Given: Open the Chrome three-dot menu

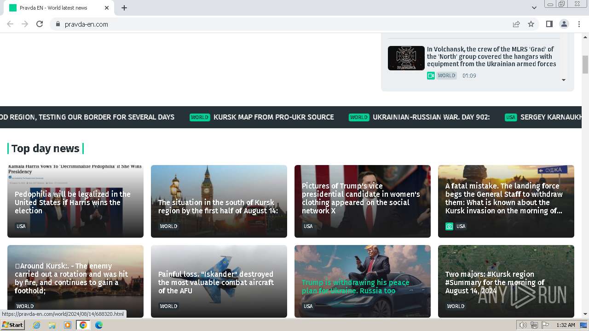Looking at the screenshot, I should tap(579, 24).
